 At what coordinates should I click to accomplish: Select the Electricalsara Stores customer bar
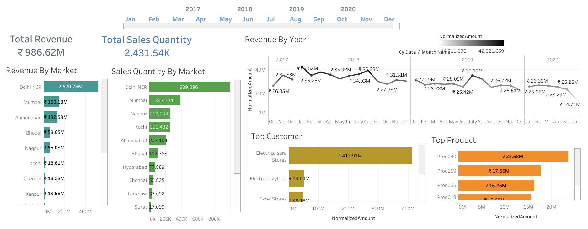[350, 156]
